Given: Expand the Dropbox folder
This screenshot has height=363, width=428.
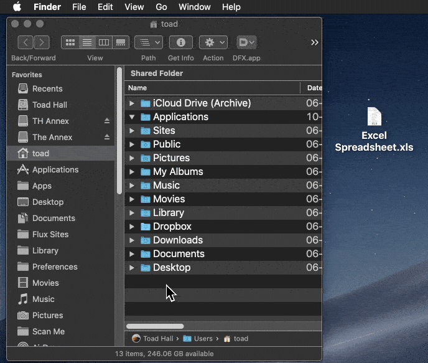Looking at the screenshot, I should (x=131, y=227).
